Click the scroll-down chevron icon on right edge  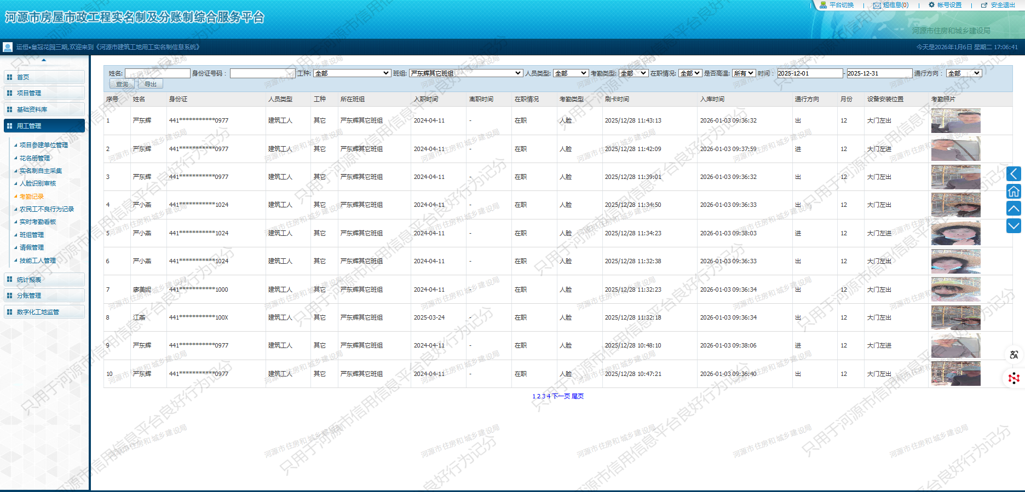[x=1014, y=225]
